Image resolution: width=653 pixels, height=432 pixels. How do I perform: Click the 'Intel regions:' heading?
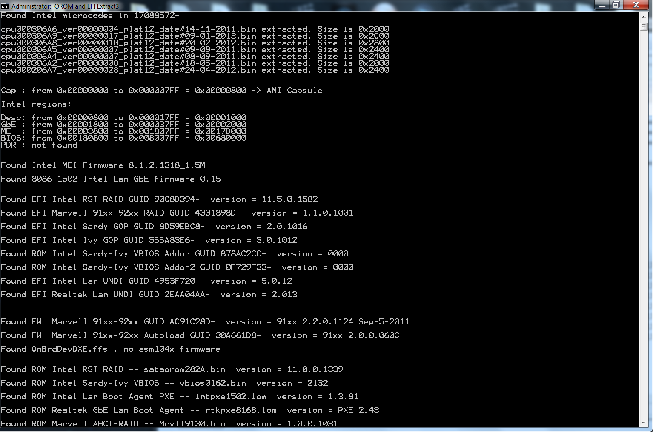click(36, 104)
